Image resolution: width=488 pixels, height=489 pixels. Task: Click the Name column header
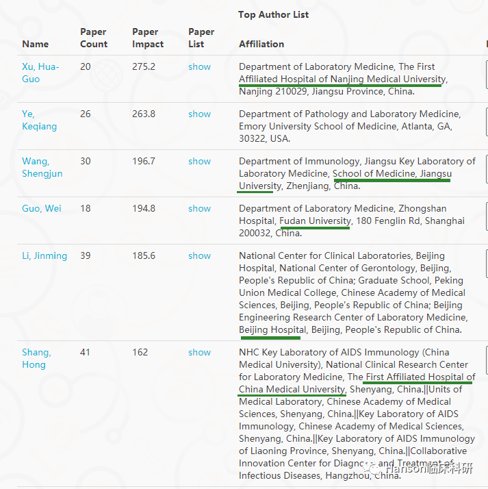click(x=35, y=44)
